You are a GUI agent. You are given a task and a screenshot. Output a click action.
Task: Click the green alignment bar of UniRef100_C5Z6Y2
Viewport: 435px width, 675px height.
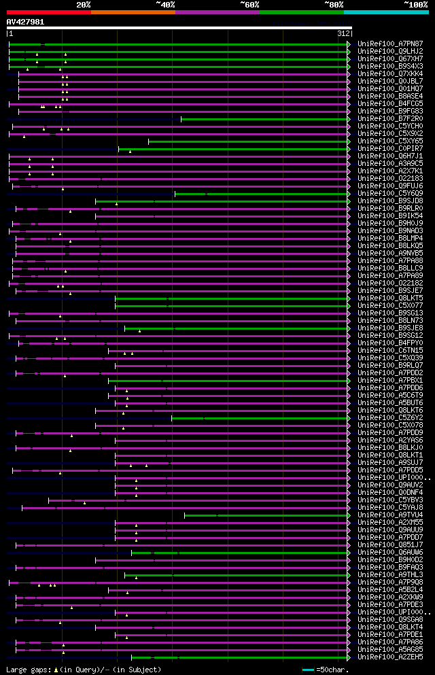coord(260,419)
